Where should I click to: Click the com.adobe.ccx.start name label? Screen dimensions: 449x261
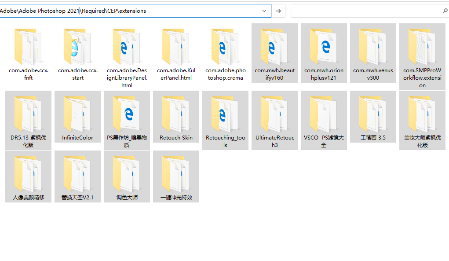click(77, 74)
